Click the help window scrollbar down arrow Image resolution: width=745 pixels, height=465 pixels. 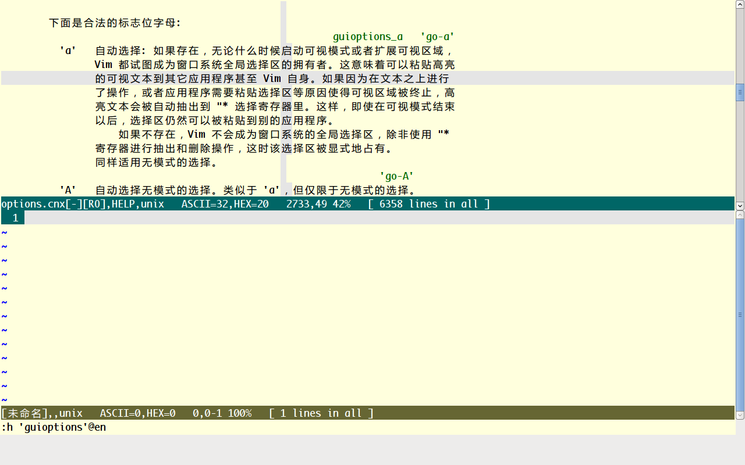coord(740,206)
